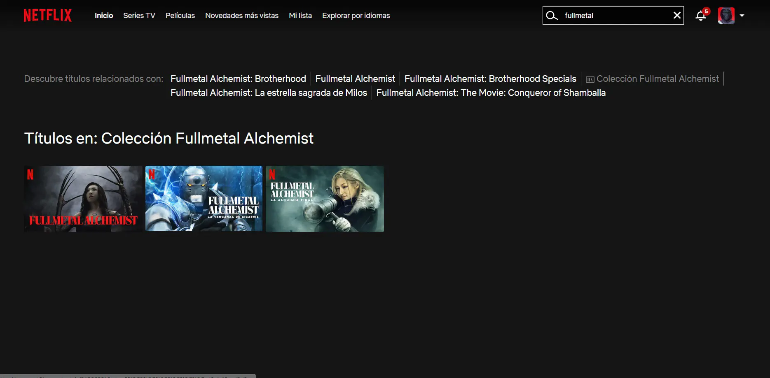Image resolution: width=770 pixels, height=378 pixels.
Task: Click the search magnifier icon
Action: [x=552, y=16]
